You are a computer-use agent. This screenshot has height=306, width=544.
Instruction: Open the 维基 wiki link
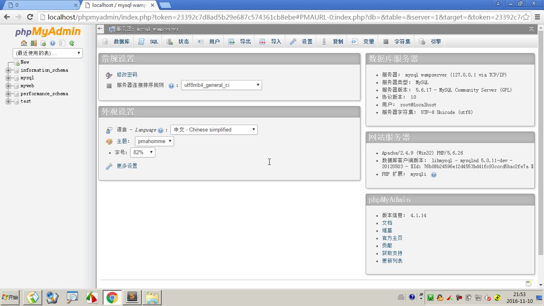tap(387, 231)
